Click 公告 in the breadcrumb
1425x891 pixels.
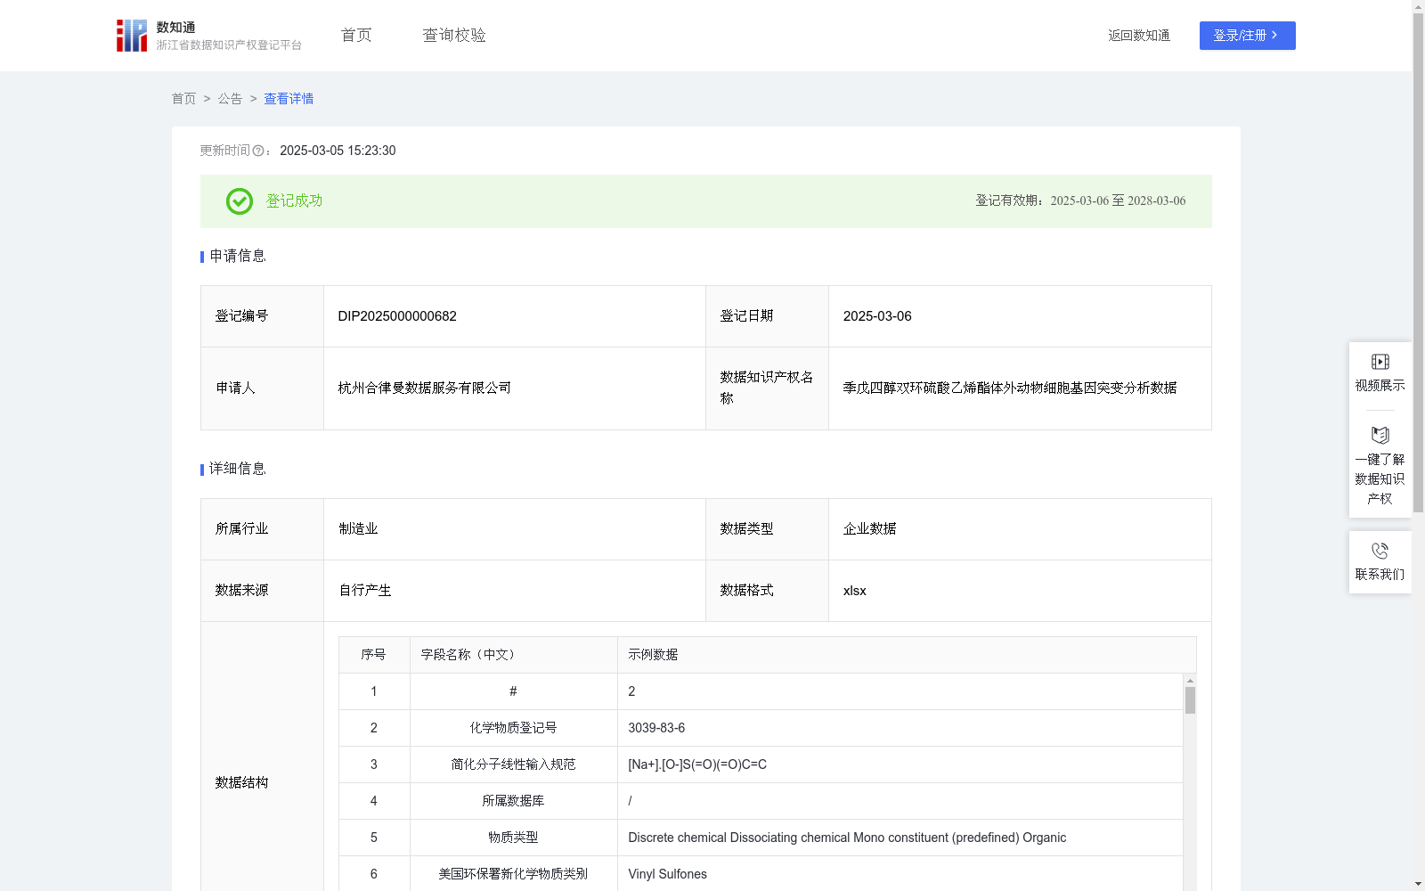(230, 99)
